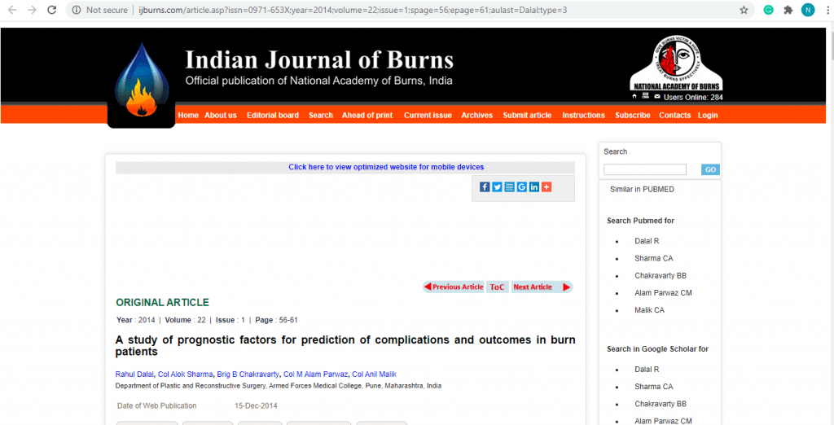Click the LinkedIn share icon
Screen dimensions: 834x425
[x=534, y=187]
